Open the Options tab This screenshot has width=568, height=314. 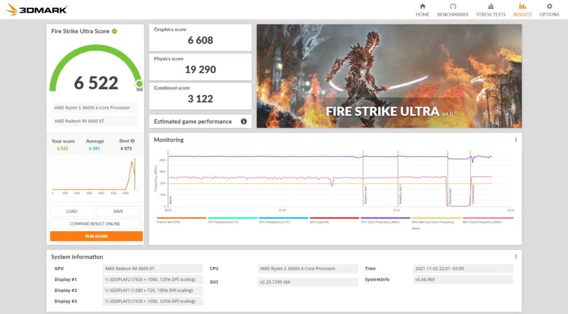(x=549, y=10)
